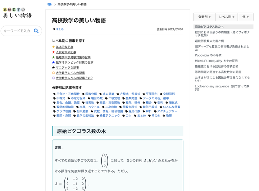Click the tag icon next to 三角比・三角関数

pyautogui.click(x=54, y=94)
